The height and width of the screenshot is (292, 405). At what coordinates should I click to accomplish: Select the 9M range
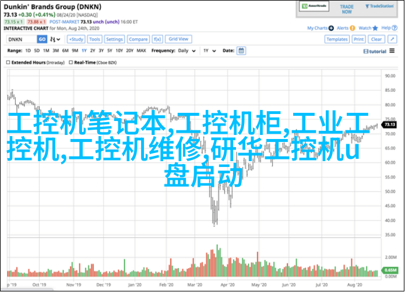pyautogui.click(x=75, y=51)
